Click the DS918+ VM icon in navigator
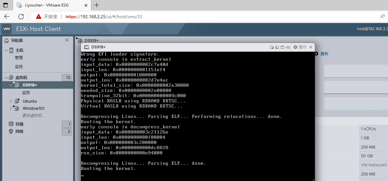 (x=17, y=85)
